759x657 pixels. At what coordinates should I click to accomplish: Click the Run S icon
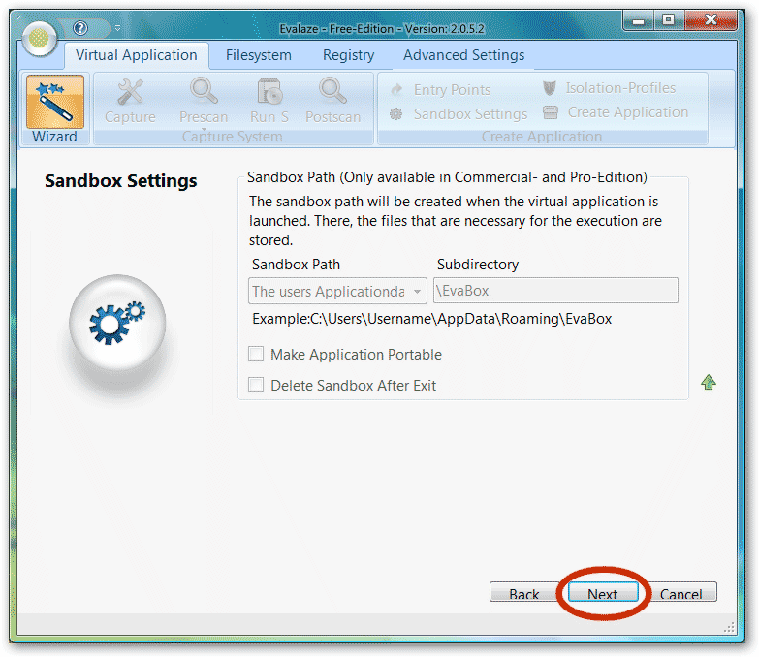269,101
